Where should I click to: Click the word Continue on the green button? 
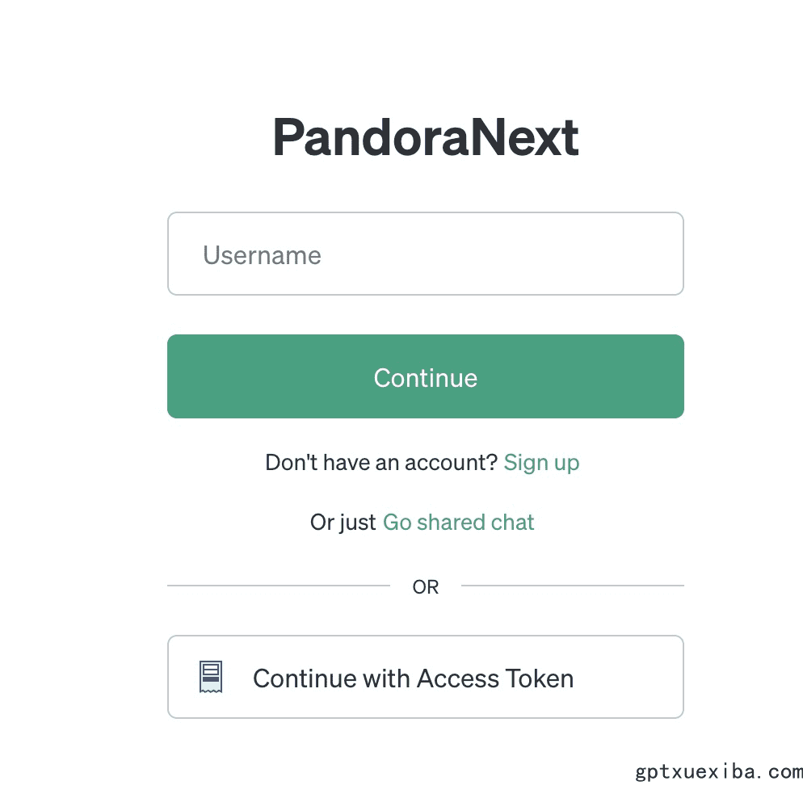pyautogui.click(x=426, y=378)
